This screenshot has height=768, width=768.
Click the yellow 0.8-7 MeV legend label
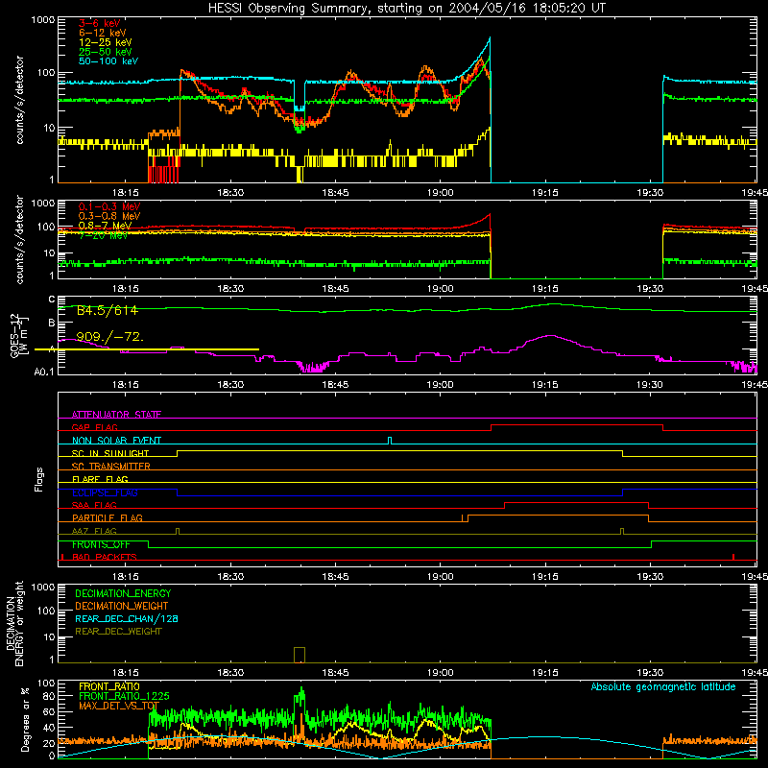click(105, 226)
